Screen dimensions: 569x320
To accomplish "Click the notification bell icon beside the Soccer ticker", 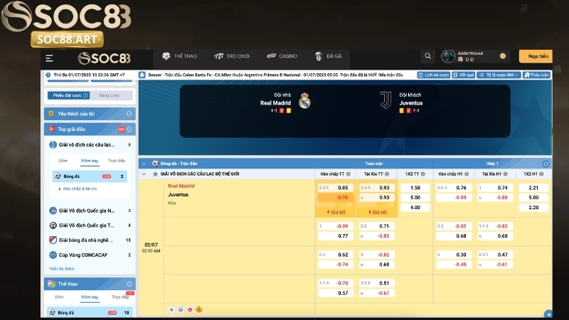I will tap(142, 75).
